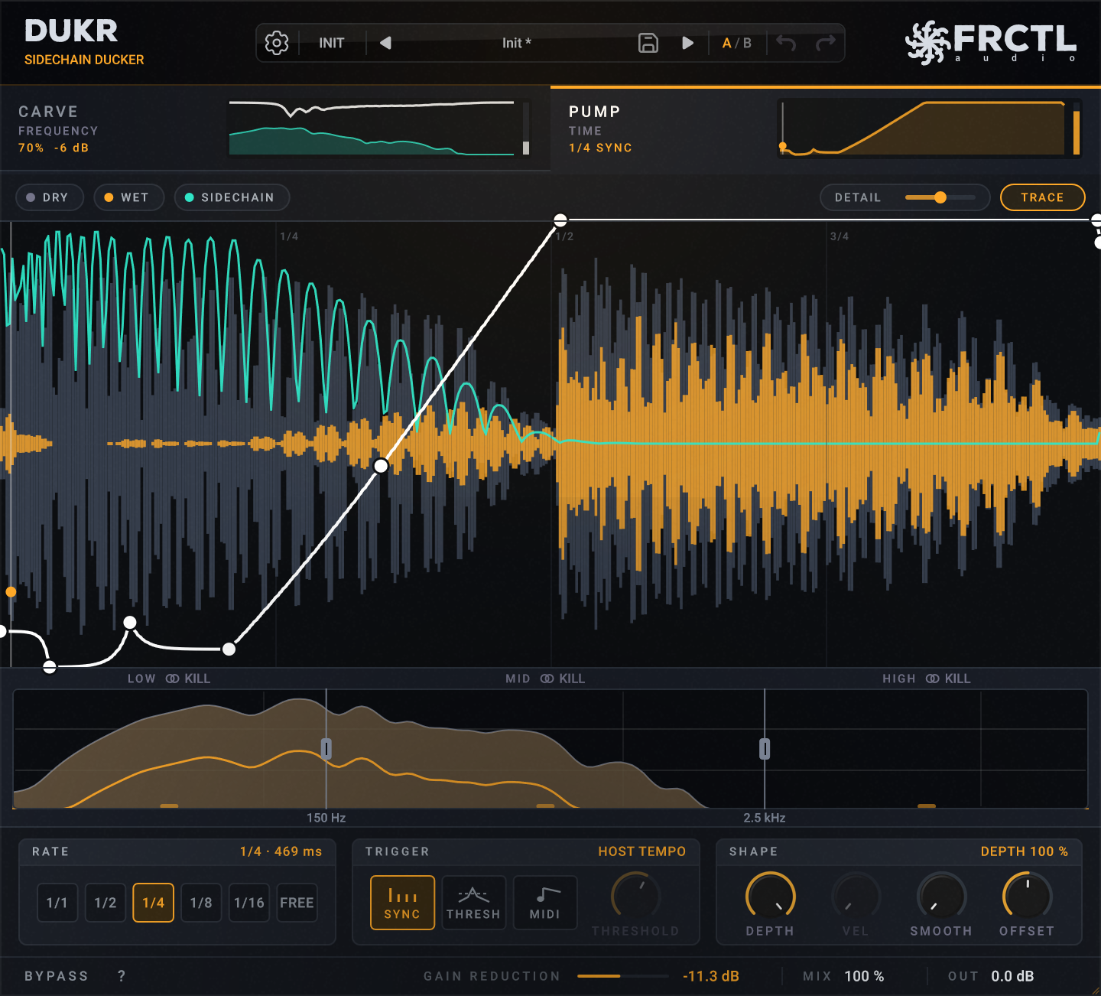Viewport: 1101px width, 996px height.
Task: Set rate to 1/1
Action: pyautogui.click(x=57, y=903)
